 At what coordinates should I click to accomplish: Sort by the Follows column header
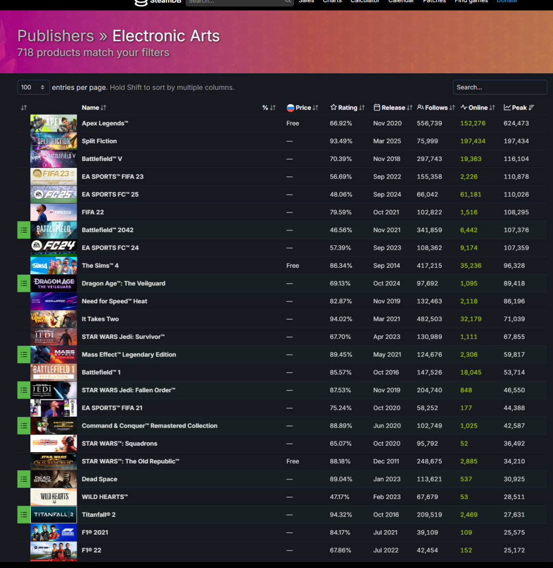pyautogui.click(x=436, y=107)
